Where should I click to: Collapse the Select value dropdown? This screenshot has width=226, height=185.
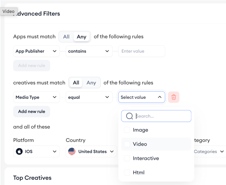(142, 97)
